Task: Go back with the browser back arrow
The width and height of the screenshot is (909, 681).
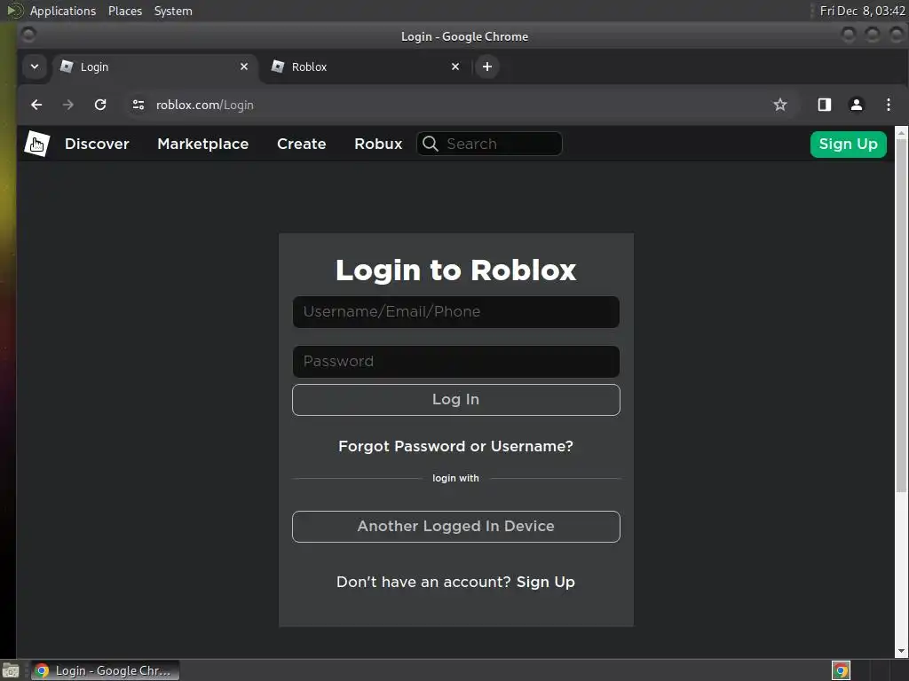Action: pyautogui.click(x=36, y=105)
